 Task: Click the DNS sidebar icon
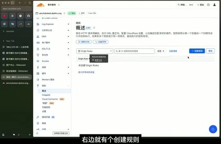tap(38, 36)
